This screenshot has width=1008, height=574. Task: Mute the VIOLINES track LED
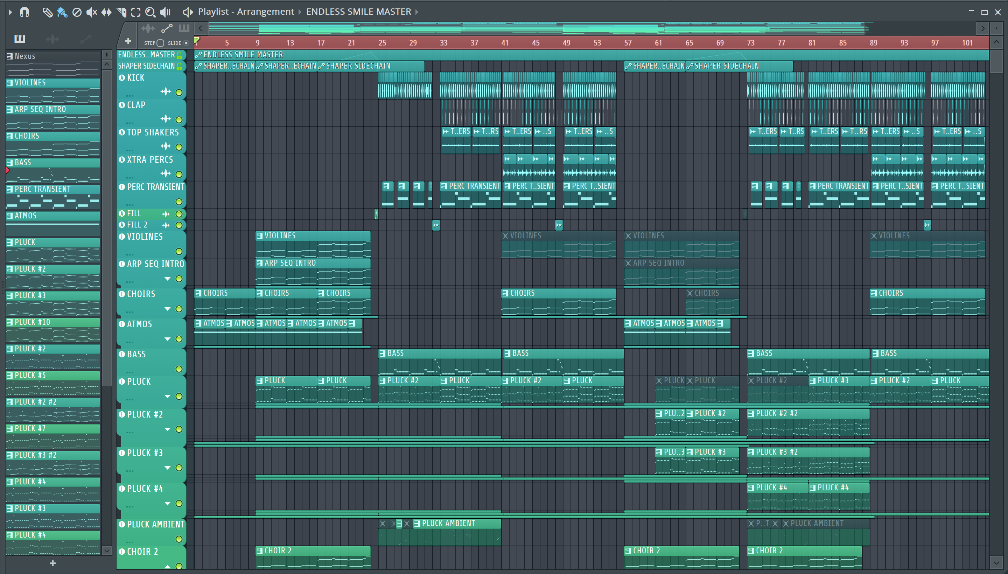click(179, 252)
